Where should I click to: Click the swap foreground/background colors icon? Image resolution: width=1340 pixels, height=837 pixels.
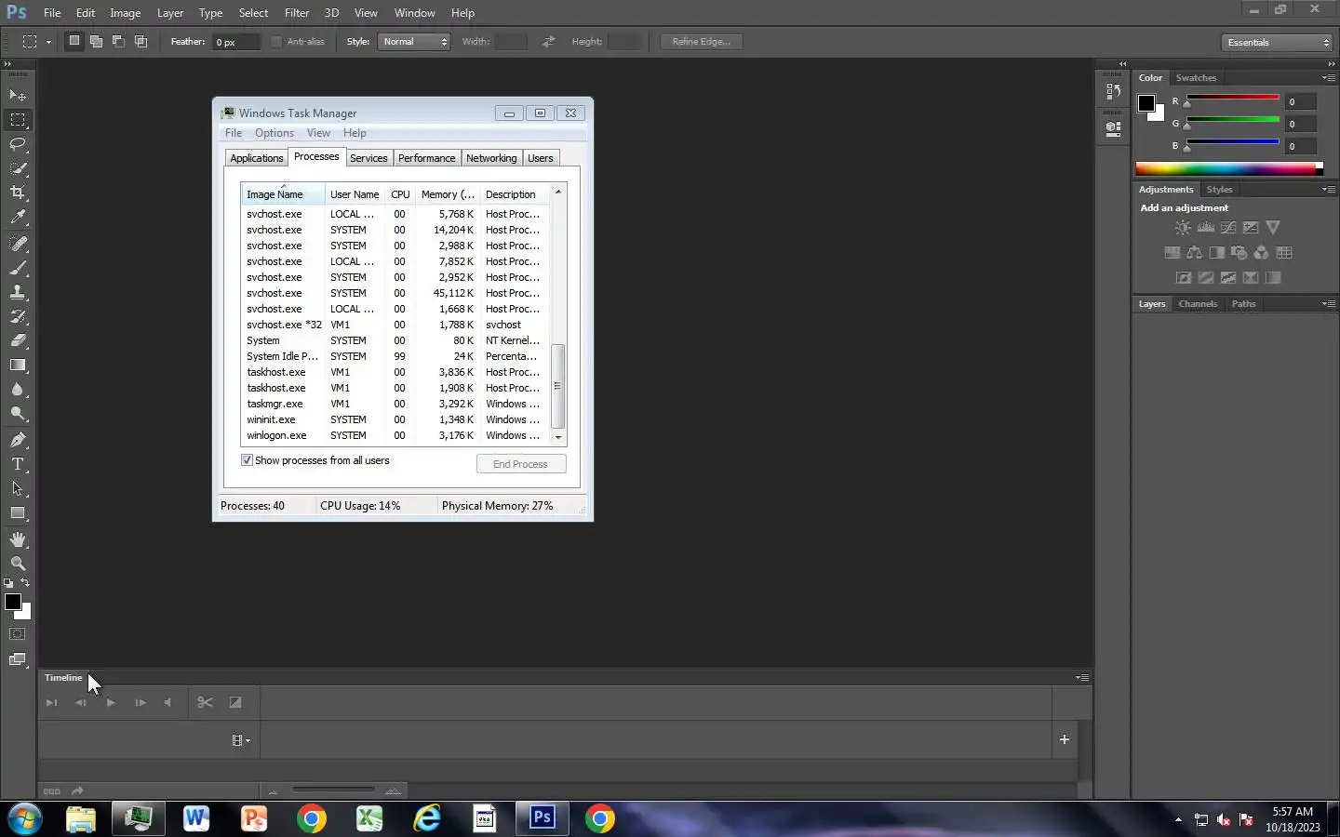click(x=25, y=583)
